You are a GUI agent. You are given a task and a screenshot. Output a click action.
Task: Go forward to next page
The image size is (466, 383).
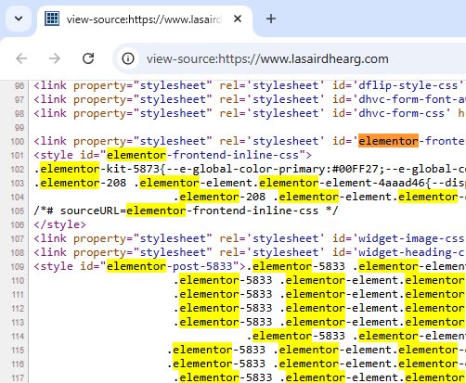click(x=55, y=58)
